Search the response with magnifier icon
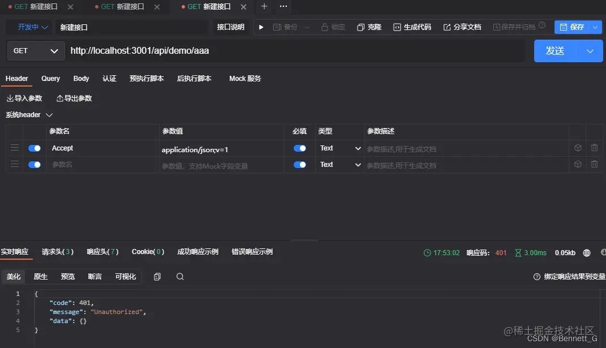This screenshot has width=606, height=348. coord(180,276)
